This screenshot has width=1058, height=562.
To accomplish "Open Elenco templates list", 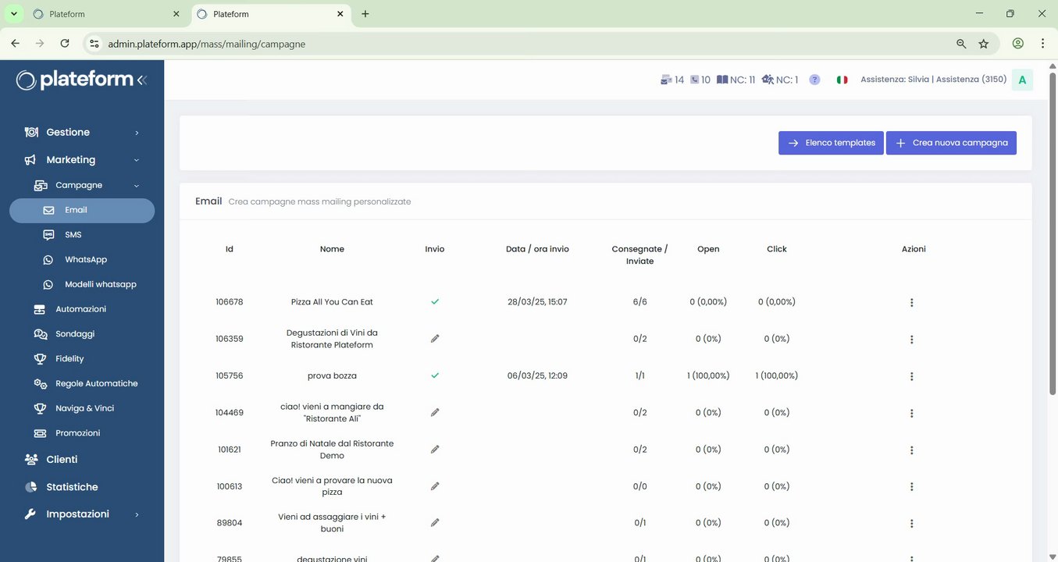I will tap(831, 143).
